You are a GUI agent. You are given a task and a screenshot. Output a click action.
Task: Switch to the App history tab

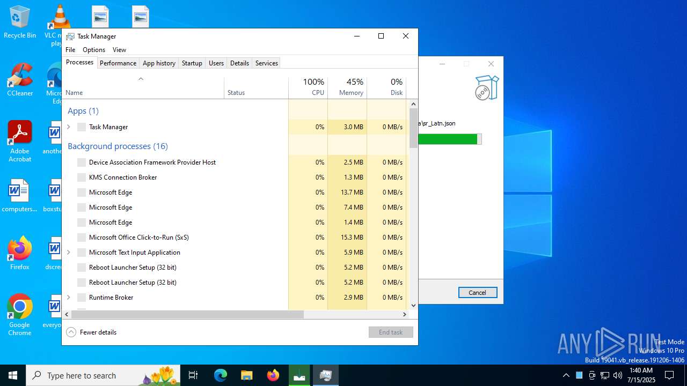[x=159, y=63]
